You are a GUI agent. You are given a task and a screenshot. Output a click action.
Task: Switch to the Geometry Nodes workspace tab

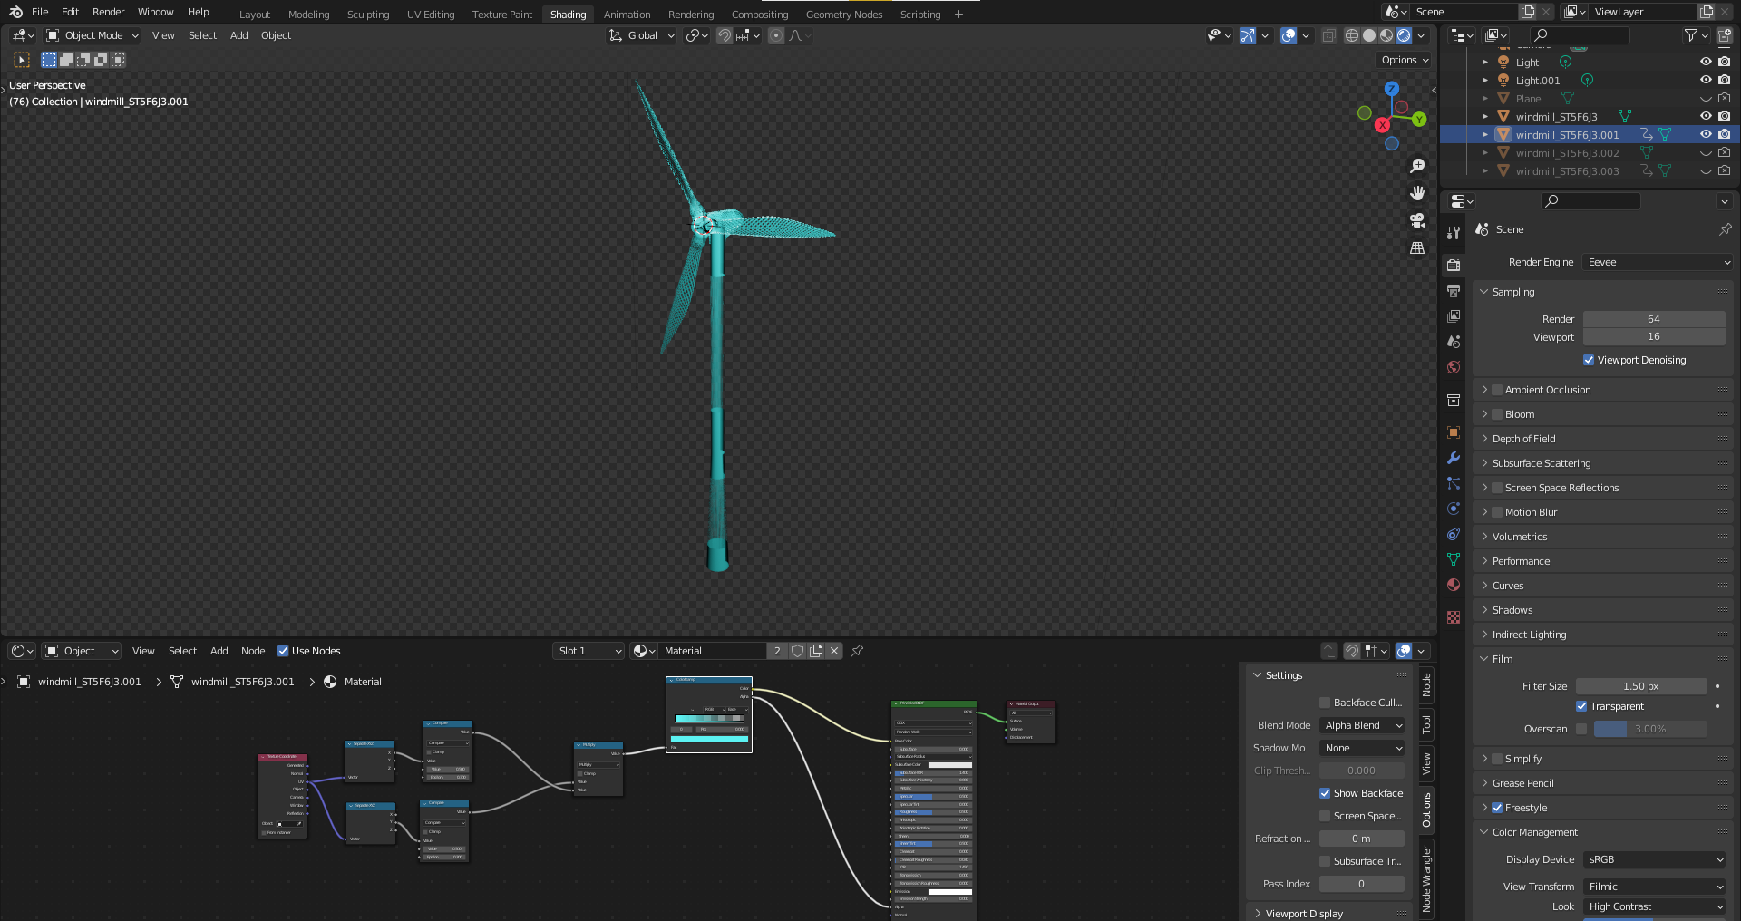(x=843, y=15)
